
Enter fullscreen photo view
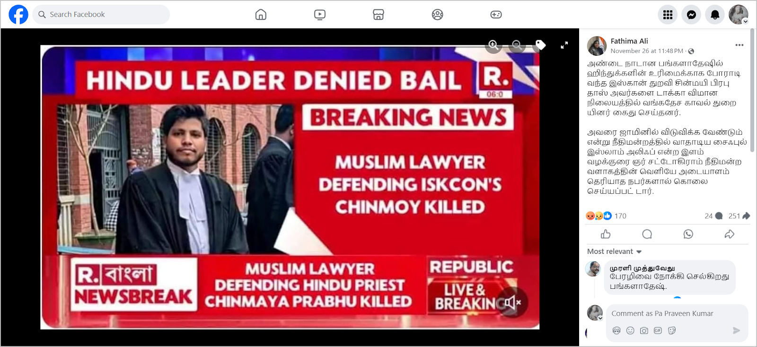coord(564,45)
